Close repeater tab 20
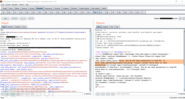This screenshot has height=99, width=185. [x=12, y=13]
